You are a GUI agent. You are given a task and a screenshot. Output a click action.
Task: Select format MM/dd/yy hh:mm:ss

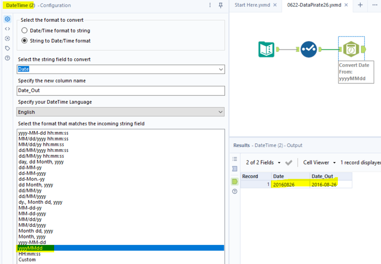coord(41,144)
